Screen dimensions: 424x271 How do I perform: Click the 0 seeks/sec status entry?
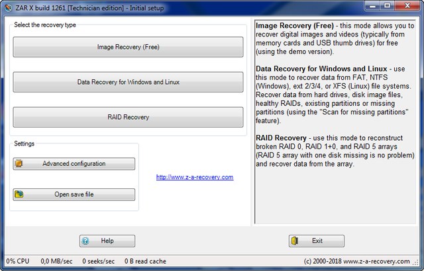(x=99, y=261)
